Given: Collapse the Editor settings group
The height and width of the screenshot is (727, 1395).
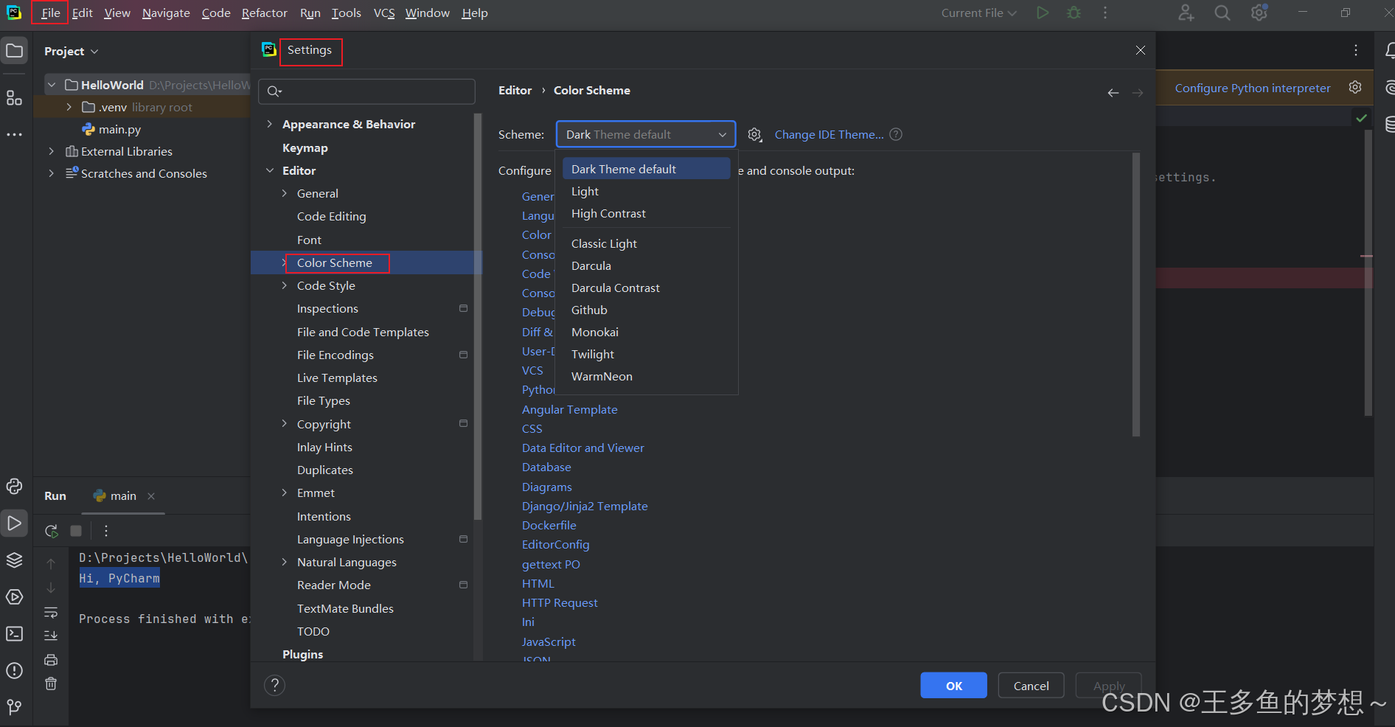Looking at the screenshot, I should coord(270,170).
